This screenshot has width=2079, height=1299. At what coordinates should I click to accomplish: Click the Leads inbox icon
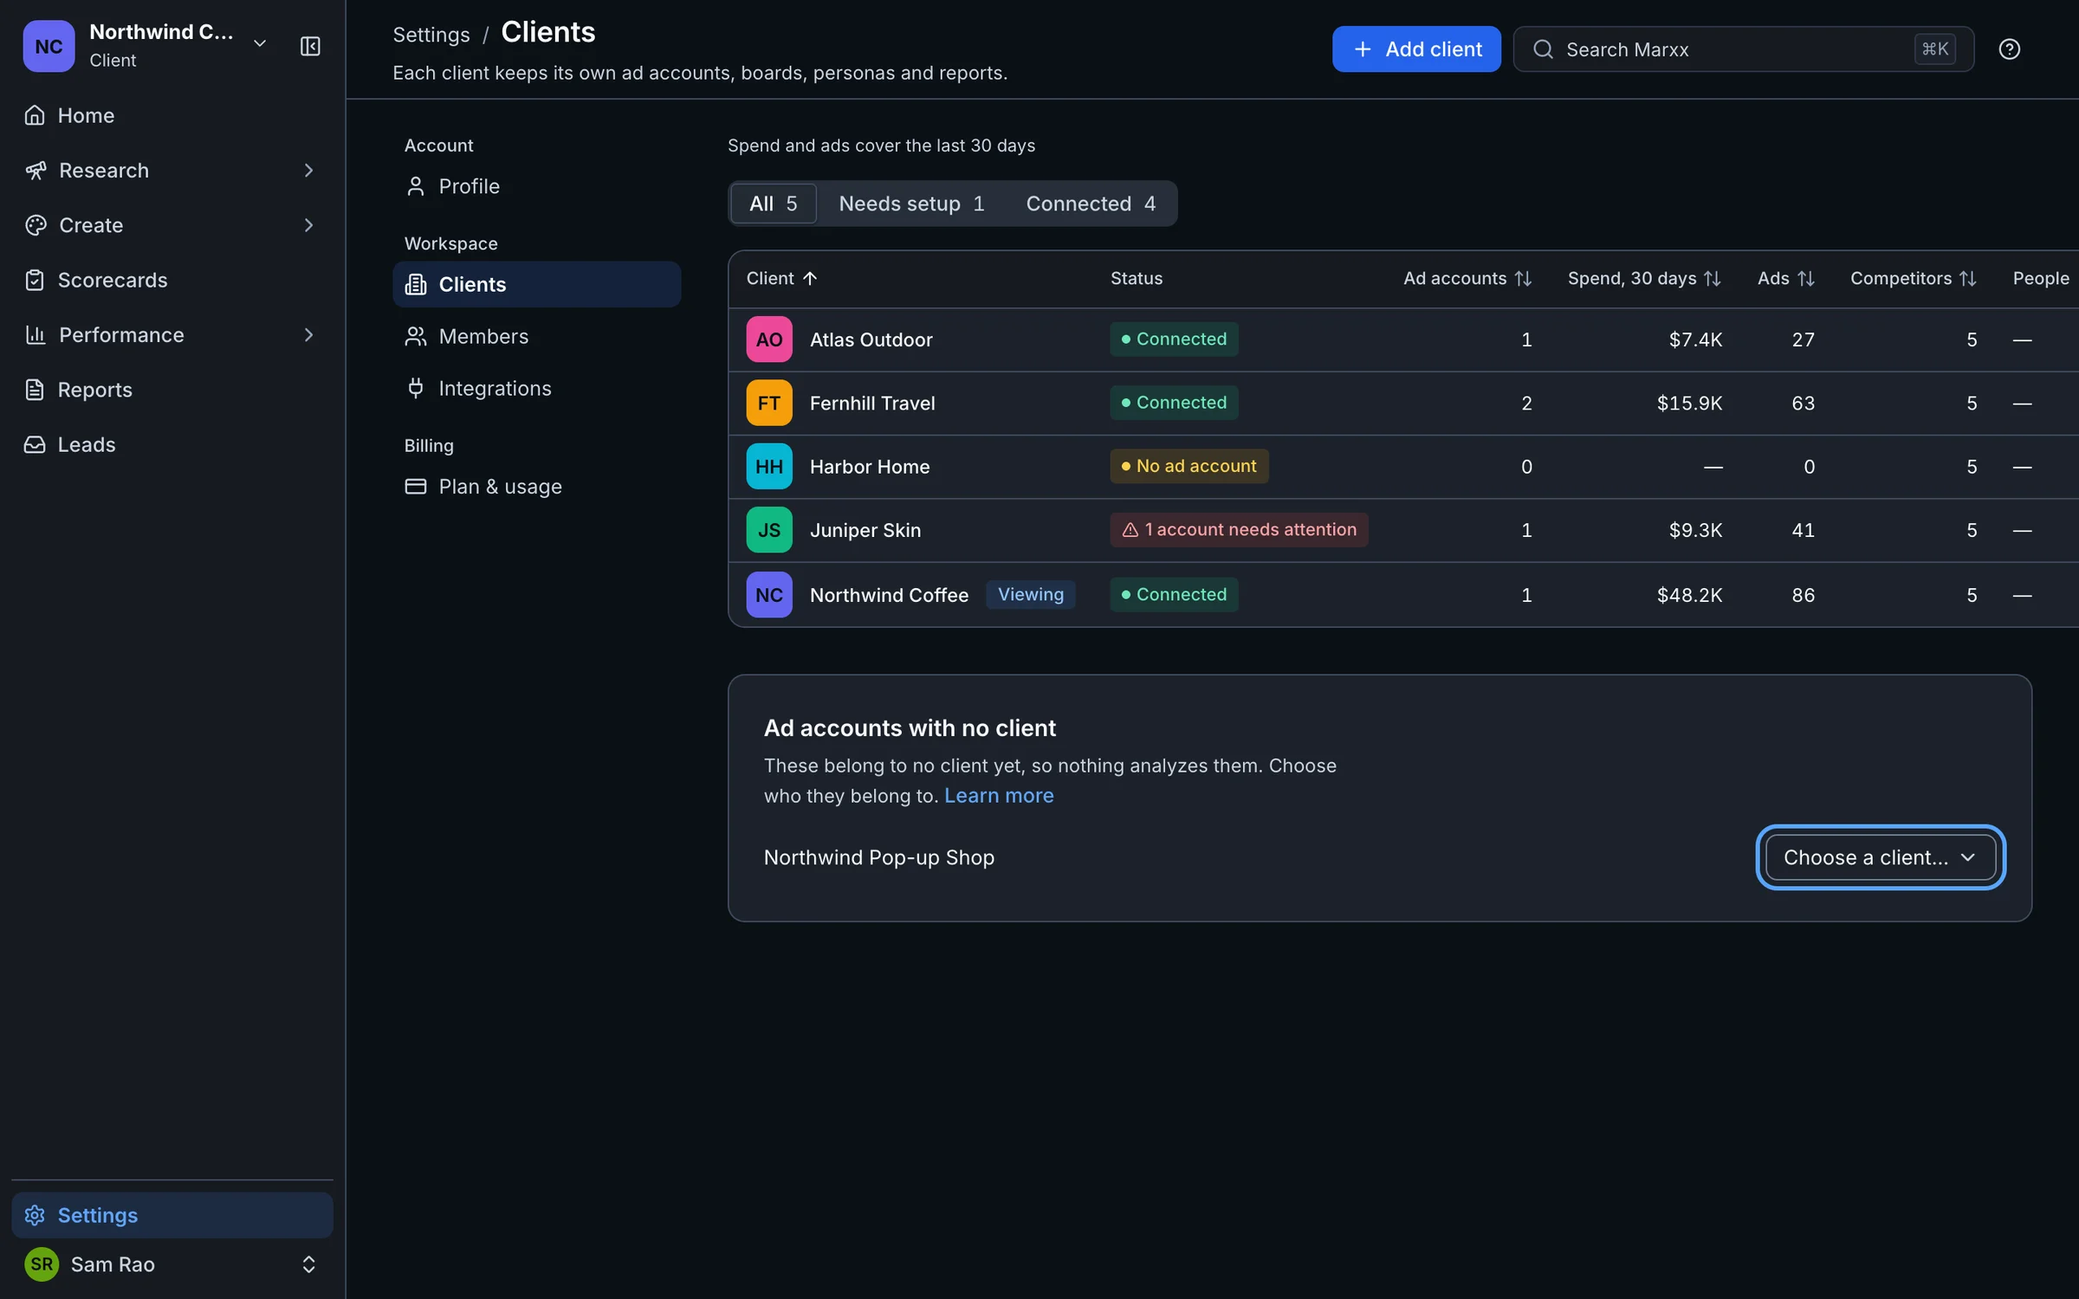click(x=35, y=444)
